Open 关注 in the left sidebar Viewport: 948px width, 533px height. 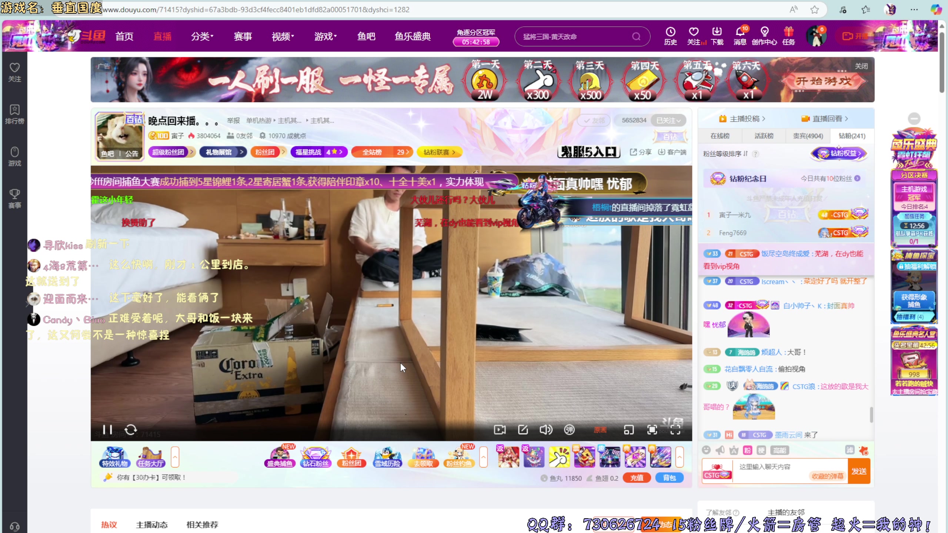14,72
